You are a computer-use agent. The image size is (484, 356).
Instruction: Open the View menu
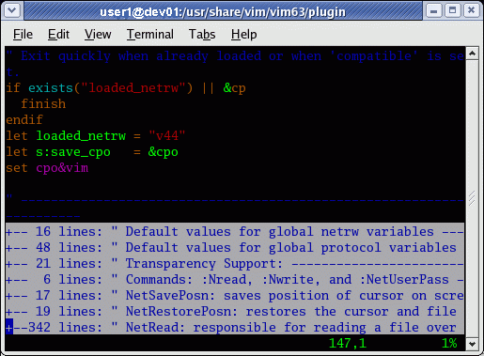pyautogui.click(x=98, y=34)
